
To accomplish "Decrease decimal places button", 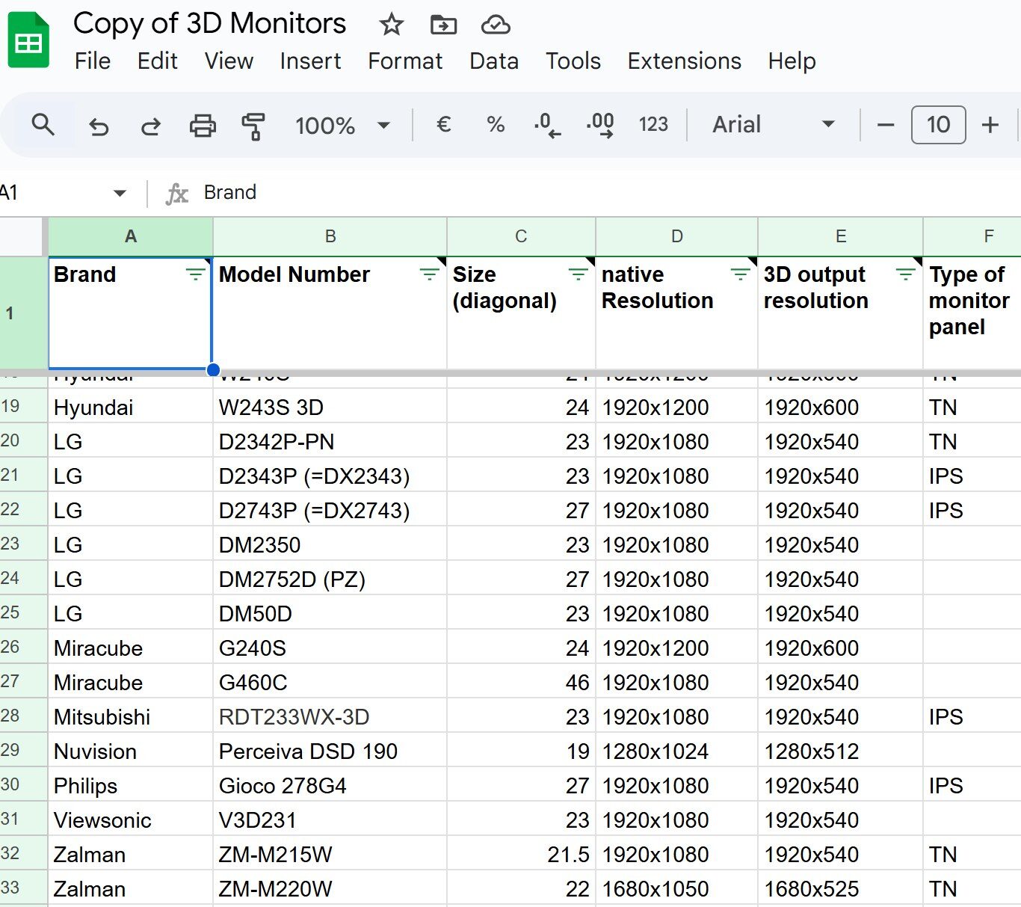I will [547, 125].
